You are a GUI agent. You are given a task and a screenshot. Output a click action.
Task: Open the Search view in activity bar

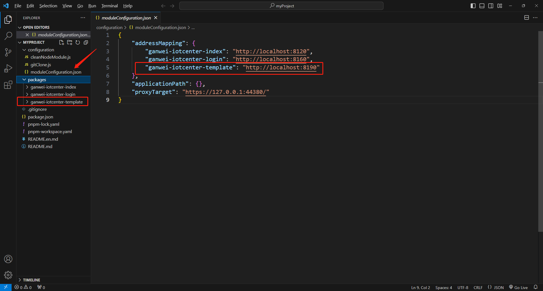click(x=8, y=36)
